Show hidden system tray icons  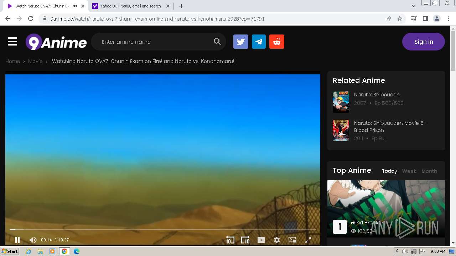coord(398,251)
